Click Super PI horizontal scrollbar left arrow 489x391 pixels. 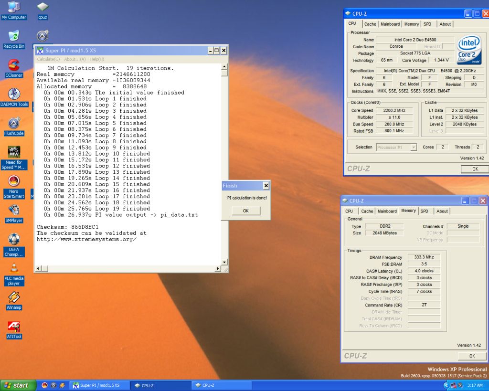click(38, 268)
